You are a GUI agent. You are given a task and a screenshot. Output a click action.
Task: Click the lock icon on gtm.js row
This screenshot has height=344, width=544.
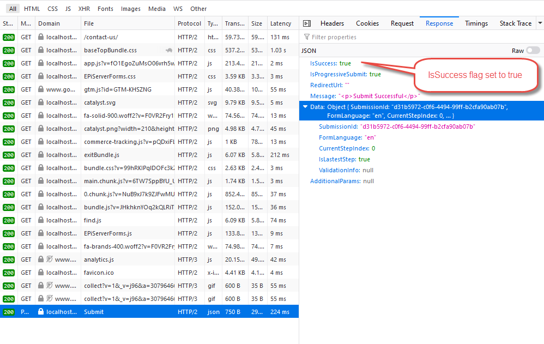pos(41,89)
